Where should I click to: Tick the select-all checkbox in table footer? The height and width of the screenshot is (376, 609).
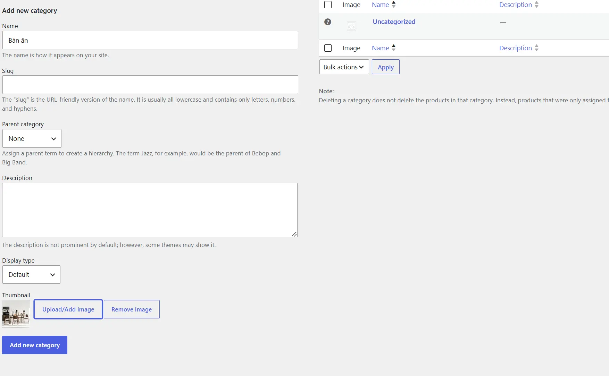pos(328,48)
